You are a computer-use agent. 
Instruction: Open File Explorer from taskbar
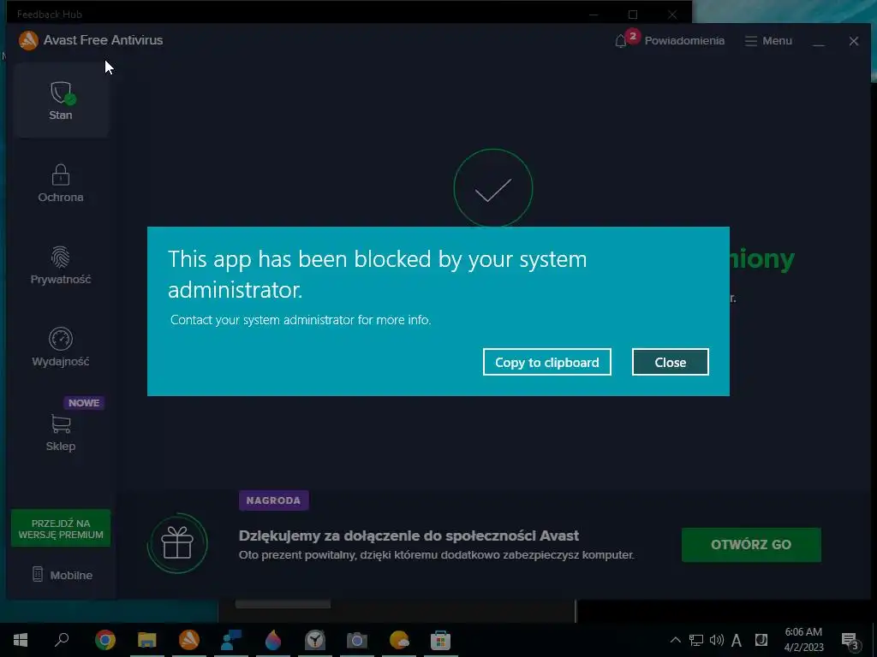[x=147, y=640]
